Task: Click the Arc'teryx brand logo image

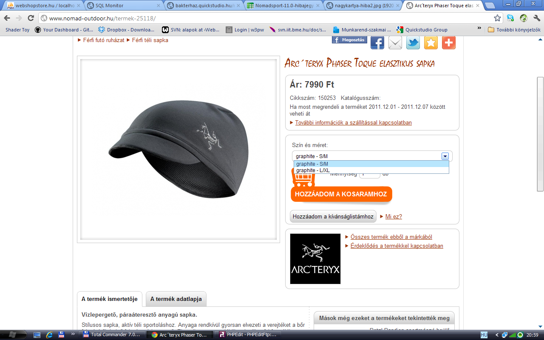Action: click(315, 259)
